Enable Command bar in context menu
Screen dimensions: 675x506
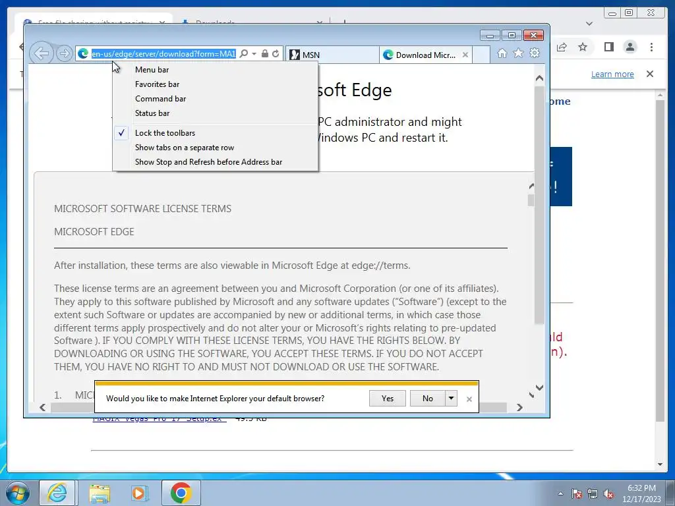click(x=216, y=99)
